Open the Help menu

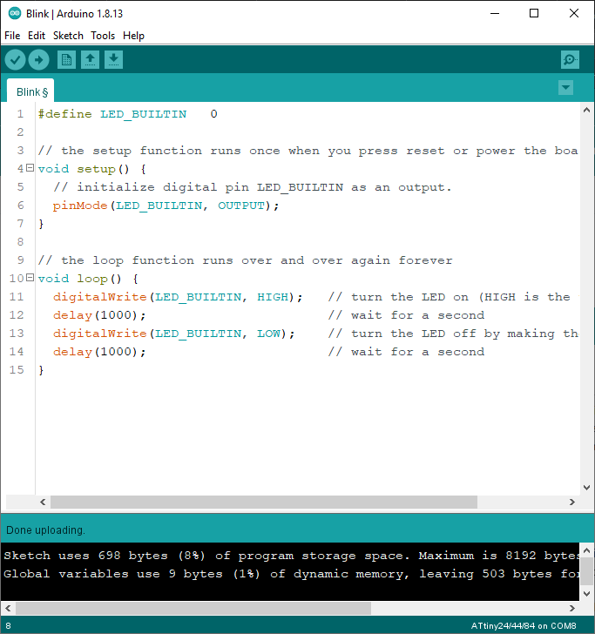click(133, 36)
